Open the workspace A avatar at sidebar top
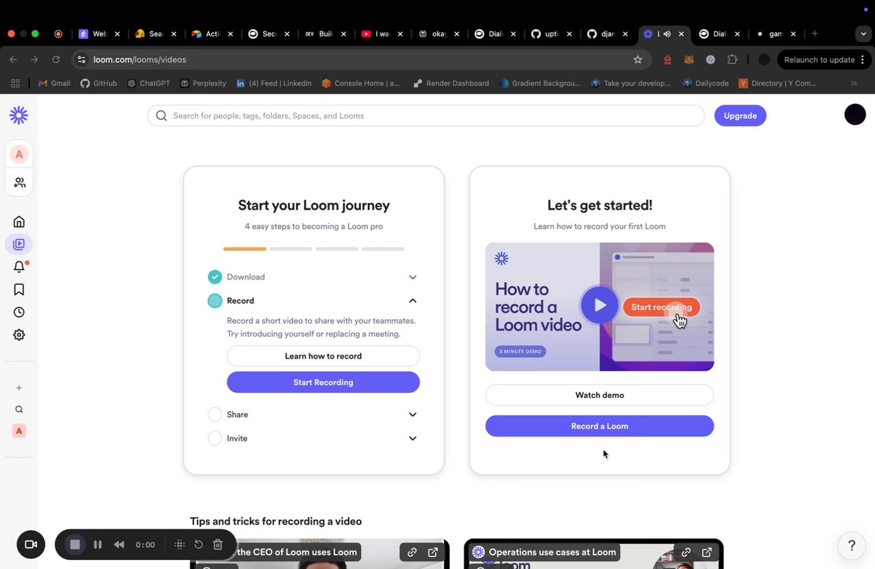Screen dimensions: 875x569 point(19,154)
